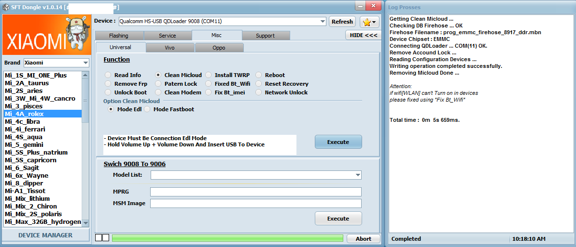Click the MSM Image input field
Image resolution: width=576 pixels, height=247 pixels.
(256, 203)
